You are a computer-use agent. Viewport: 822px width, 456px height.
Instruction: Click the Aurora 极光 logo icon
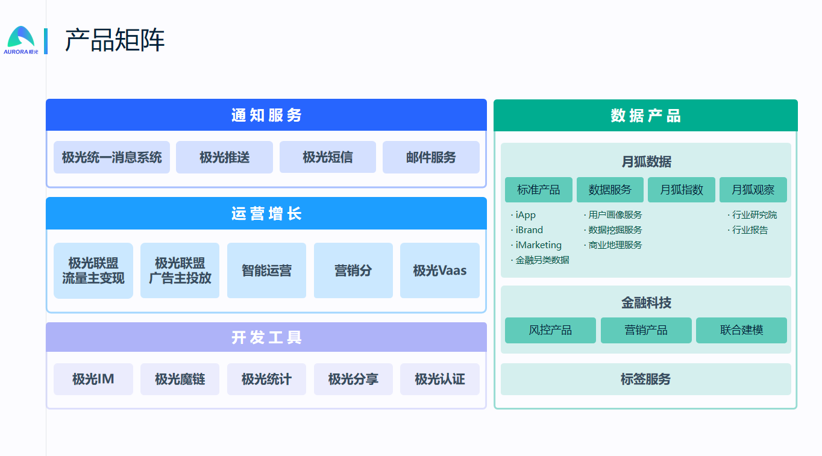(x=21, y=40)
